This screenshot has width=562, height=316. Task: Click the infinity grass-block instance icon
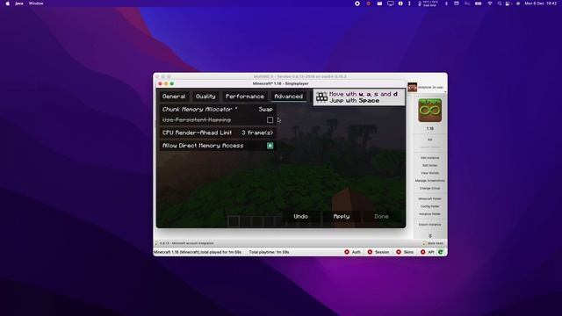(x=429, y=111)
